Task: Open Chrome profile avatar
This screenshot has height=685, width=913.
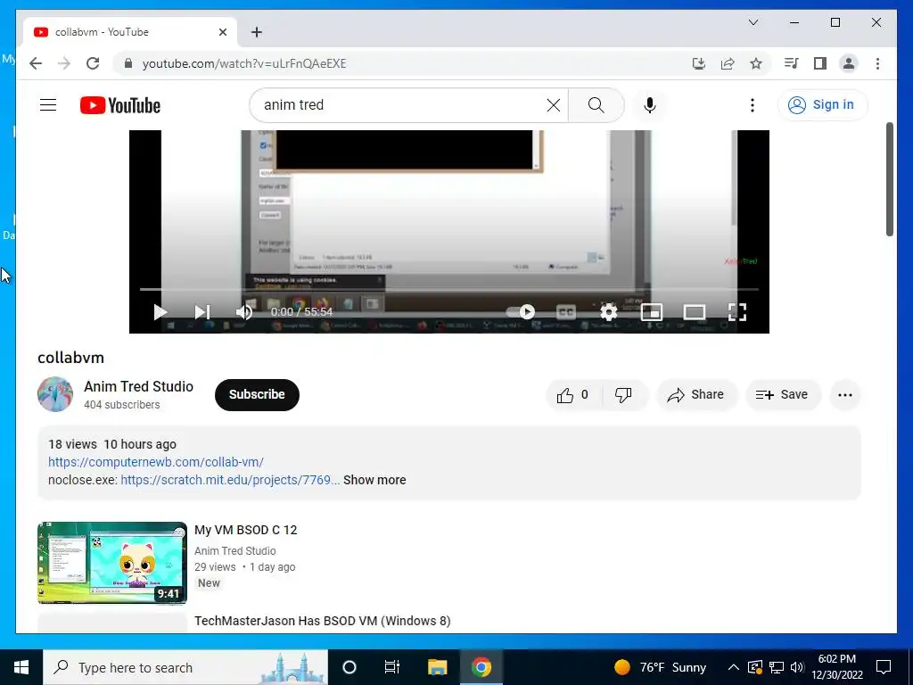Action: click(x=849, y=63)
